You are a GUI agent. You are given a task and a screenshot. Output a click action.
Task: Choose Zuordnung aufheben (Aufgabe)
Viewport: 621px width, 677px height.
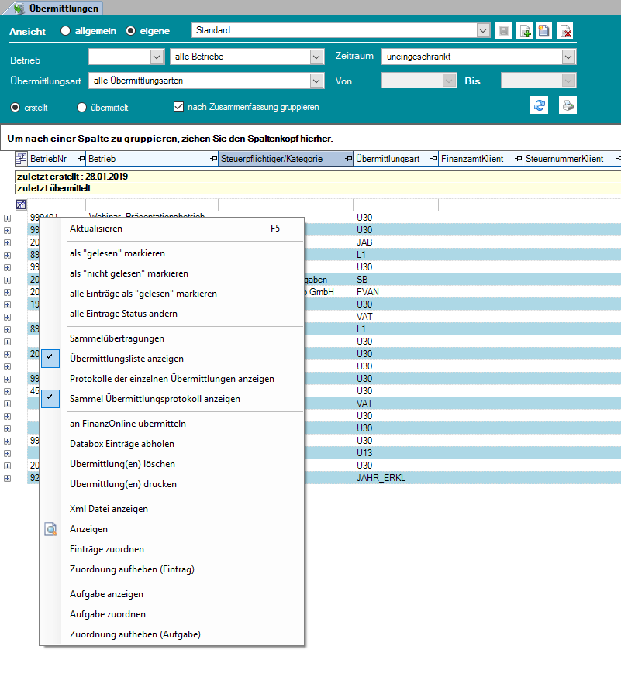(x=171, y=634)
